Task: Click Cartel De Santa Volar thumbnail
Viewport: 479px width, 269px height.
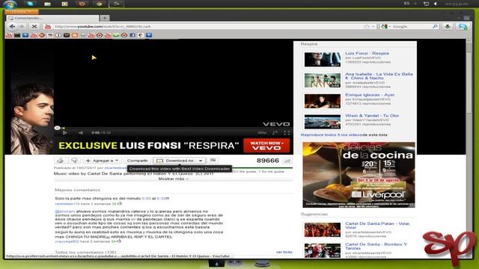Action: [x=323, y=229]
